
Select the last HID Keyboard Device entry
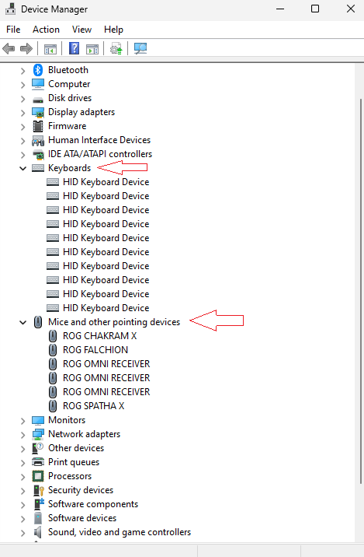pos(106,308)
